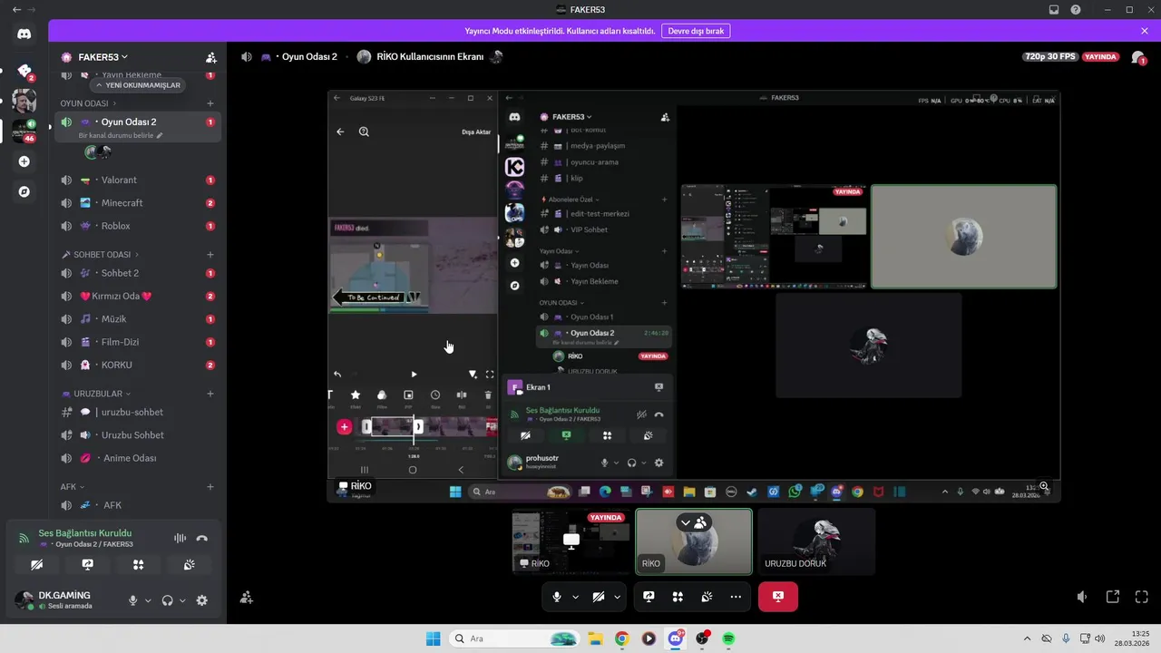Mute microphone in the bottom call bar
This screenshot has width=1161, height=653.
[x=557, y=597]
